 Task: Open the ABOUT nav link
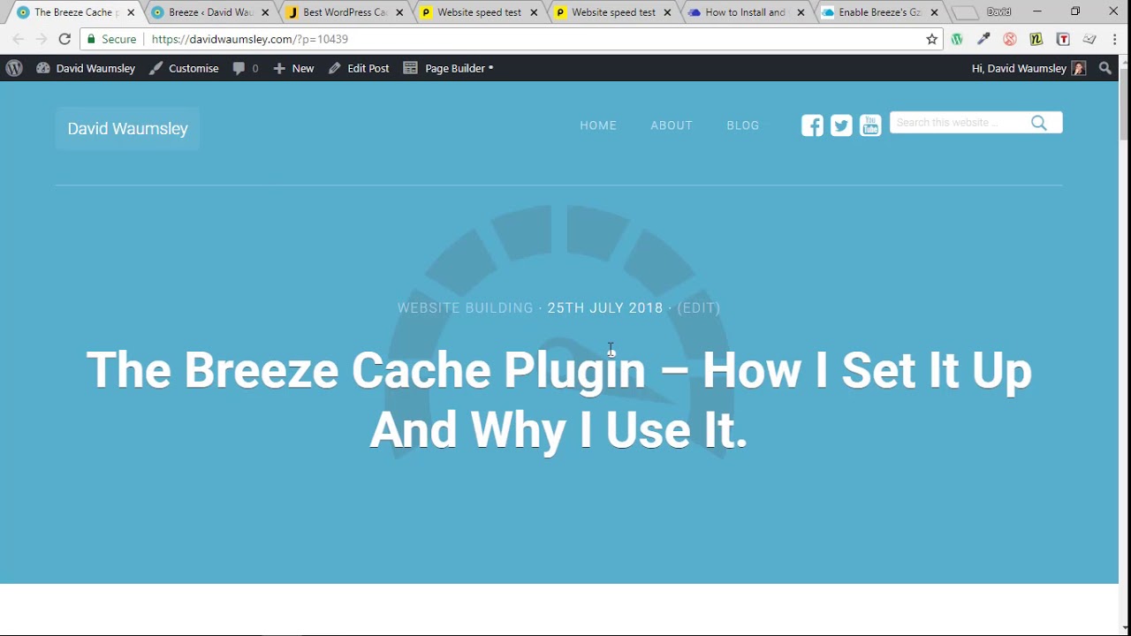pyautogui.click(x=672, y=125)
